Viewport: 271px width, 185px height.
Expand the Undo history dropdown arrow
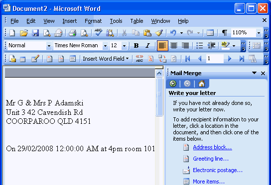181,33
